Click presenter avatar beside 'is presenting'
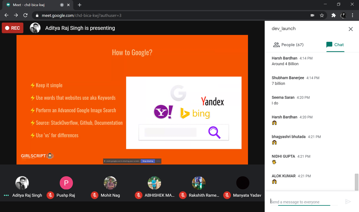 pos(35,28)
